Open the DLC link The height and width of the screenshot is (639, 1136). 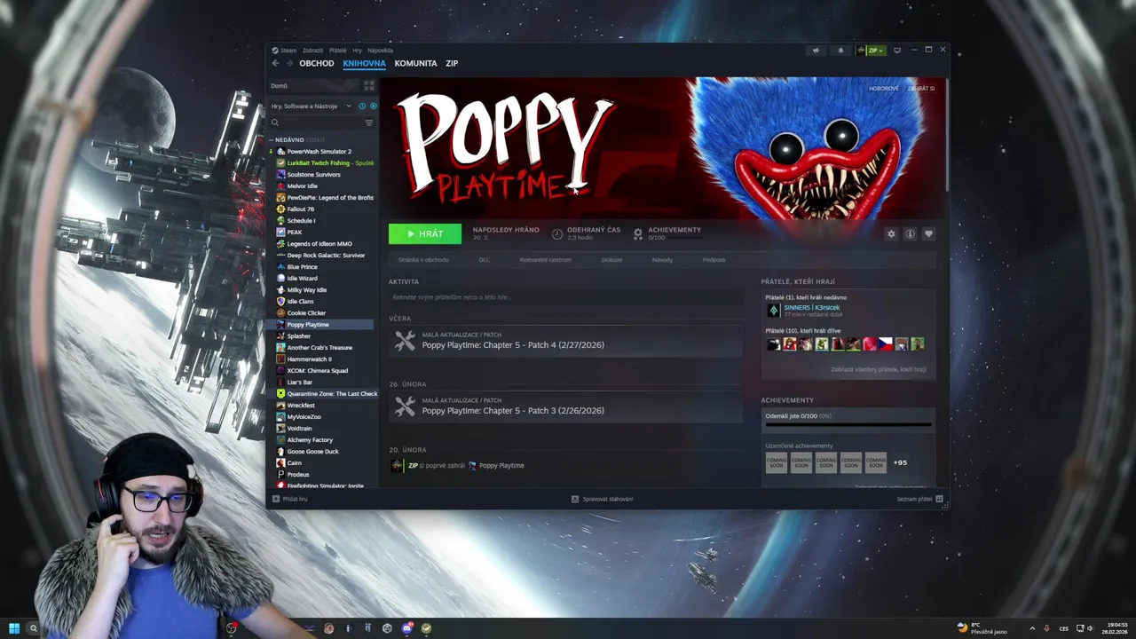(x=485, y=260)
